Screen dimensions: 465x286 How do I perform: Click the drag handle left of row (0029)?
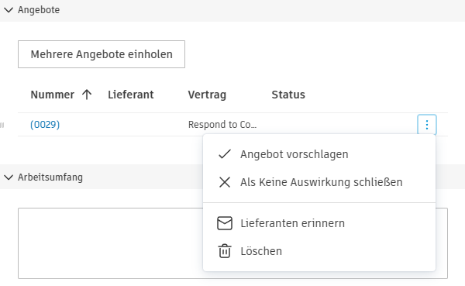point(2,126)
